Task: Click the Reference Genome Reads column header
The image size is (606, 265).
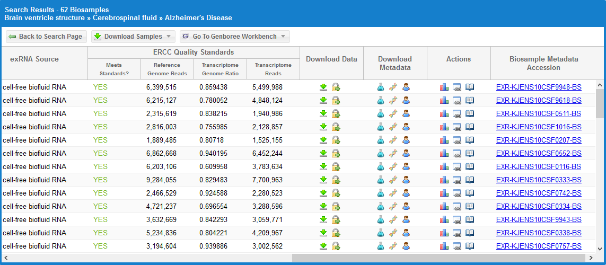Action: click(x=167, y=69)
